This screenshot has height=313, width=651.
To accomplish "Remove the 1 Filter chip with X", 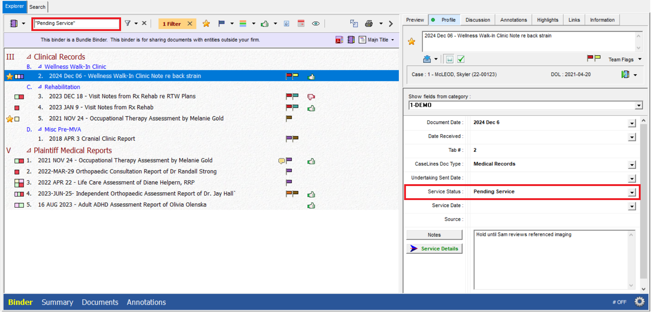I will click(190, 24).
